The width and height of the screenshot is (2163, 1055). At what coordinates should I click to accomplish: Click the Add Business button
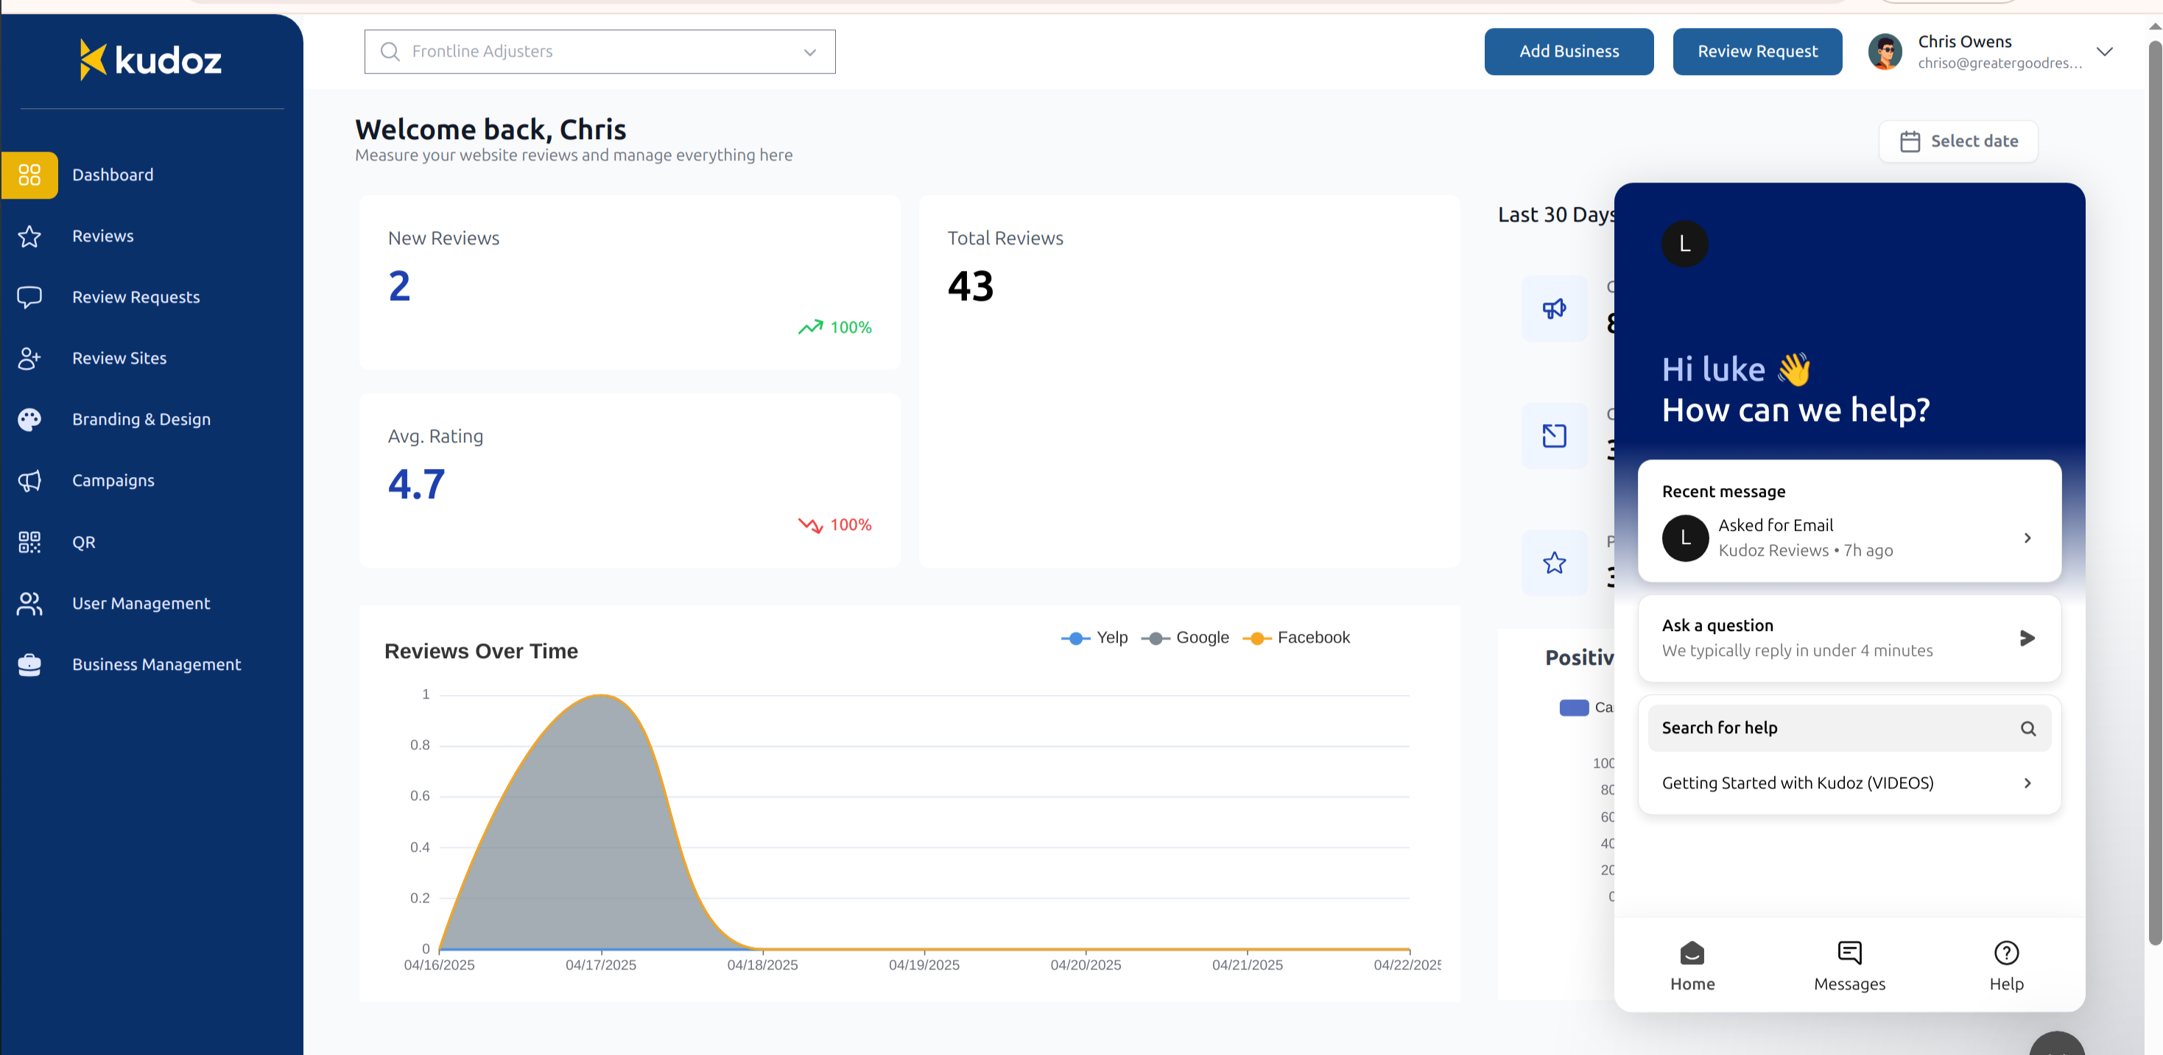(x=1569, y=52)
